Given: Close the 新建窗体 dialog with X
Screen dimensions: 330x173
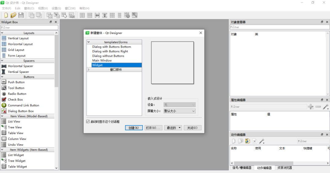Looking at the screenshot, I should coord(200,33).
